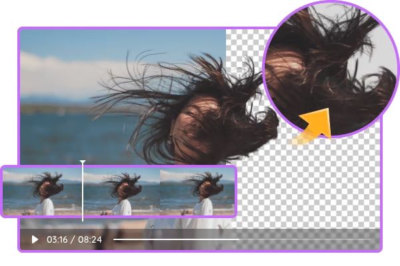Viewport: 400px width, 266px height.
Task: Click the white played part of progress bar
Action: [x=175, y=239]
